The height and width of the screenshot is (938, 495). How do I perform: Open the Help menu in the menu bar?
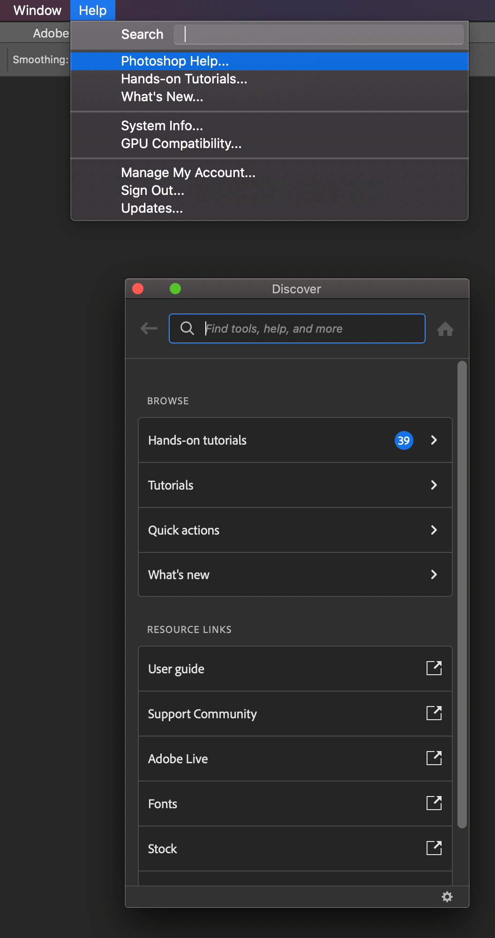point(93,10)
